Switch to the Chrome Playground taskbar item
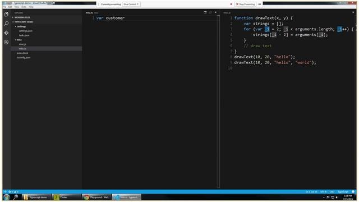This screenshot has height=202, width=359. pos(96,197)
